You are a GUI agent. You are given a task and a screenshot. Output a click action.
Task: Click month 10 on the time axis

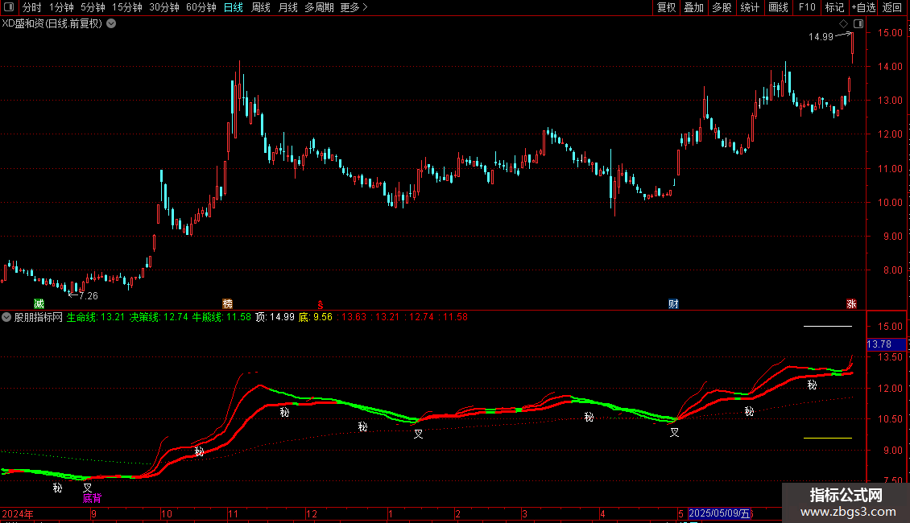pos(167,513)
